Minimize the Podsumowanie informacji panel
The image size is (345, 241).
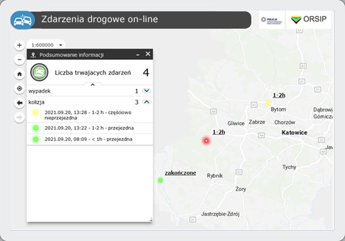click(x=138, y=54)
